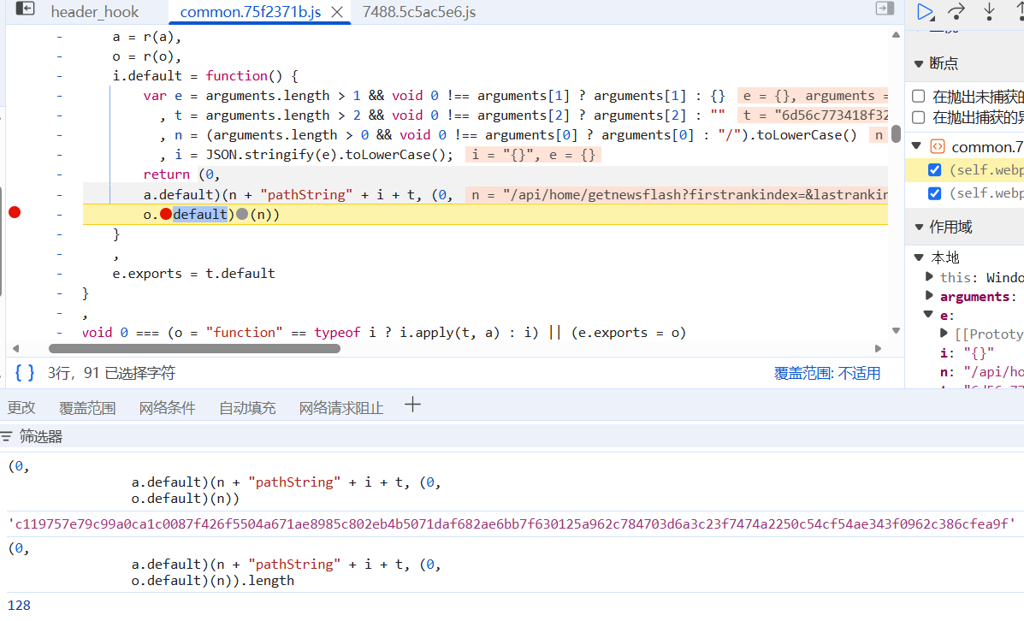The height and width of the screenshot is (621, 1024).
Task: Click the Step into function icon
Action: click(990, 11)
